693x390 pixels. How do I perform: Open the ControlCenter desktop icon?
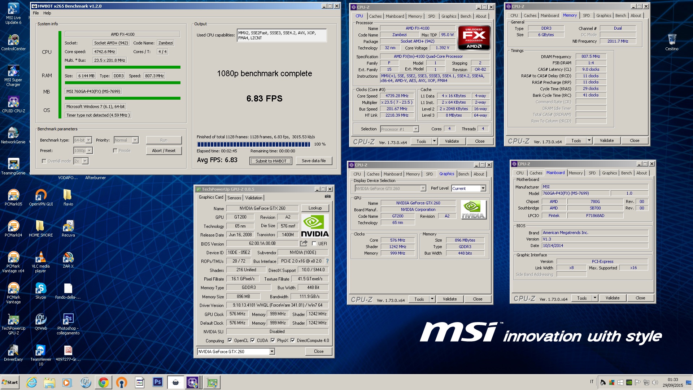click(x=13, y=43)
